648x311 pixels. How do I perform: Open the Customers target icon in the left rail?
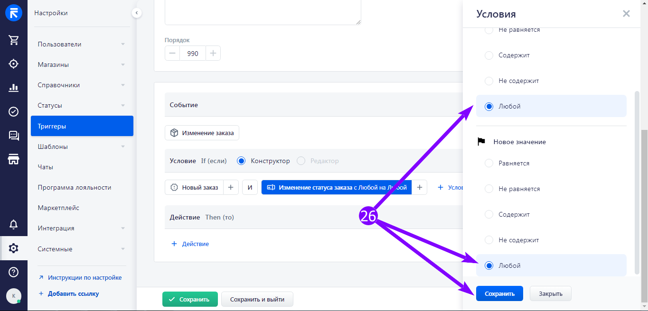pos(14,64)
